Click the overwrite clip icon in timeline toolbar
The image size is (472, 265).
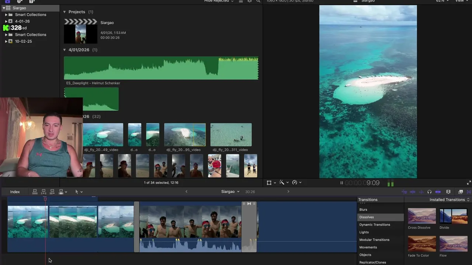[x=61, y=192]
